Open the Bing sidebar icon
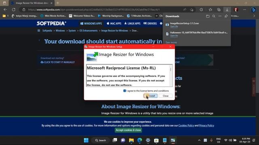The width and height of the screenshot is (259, 145). 254,10
